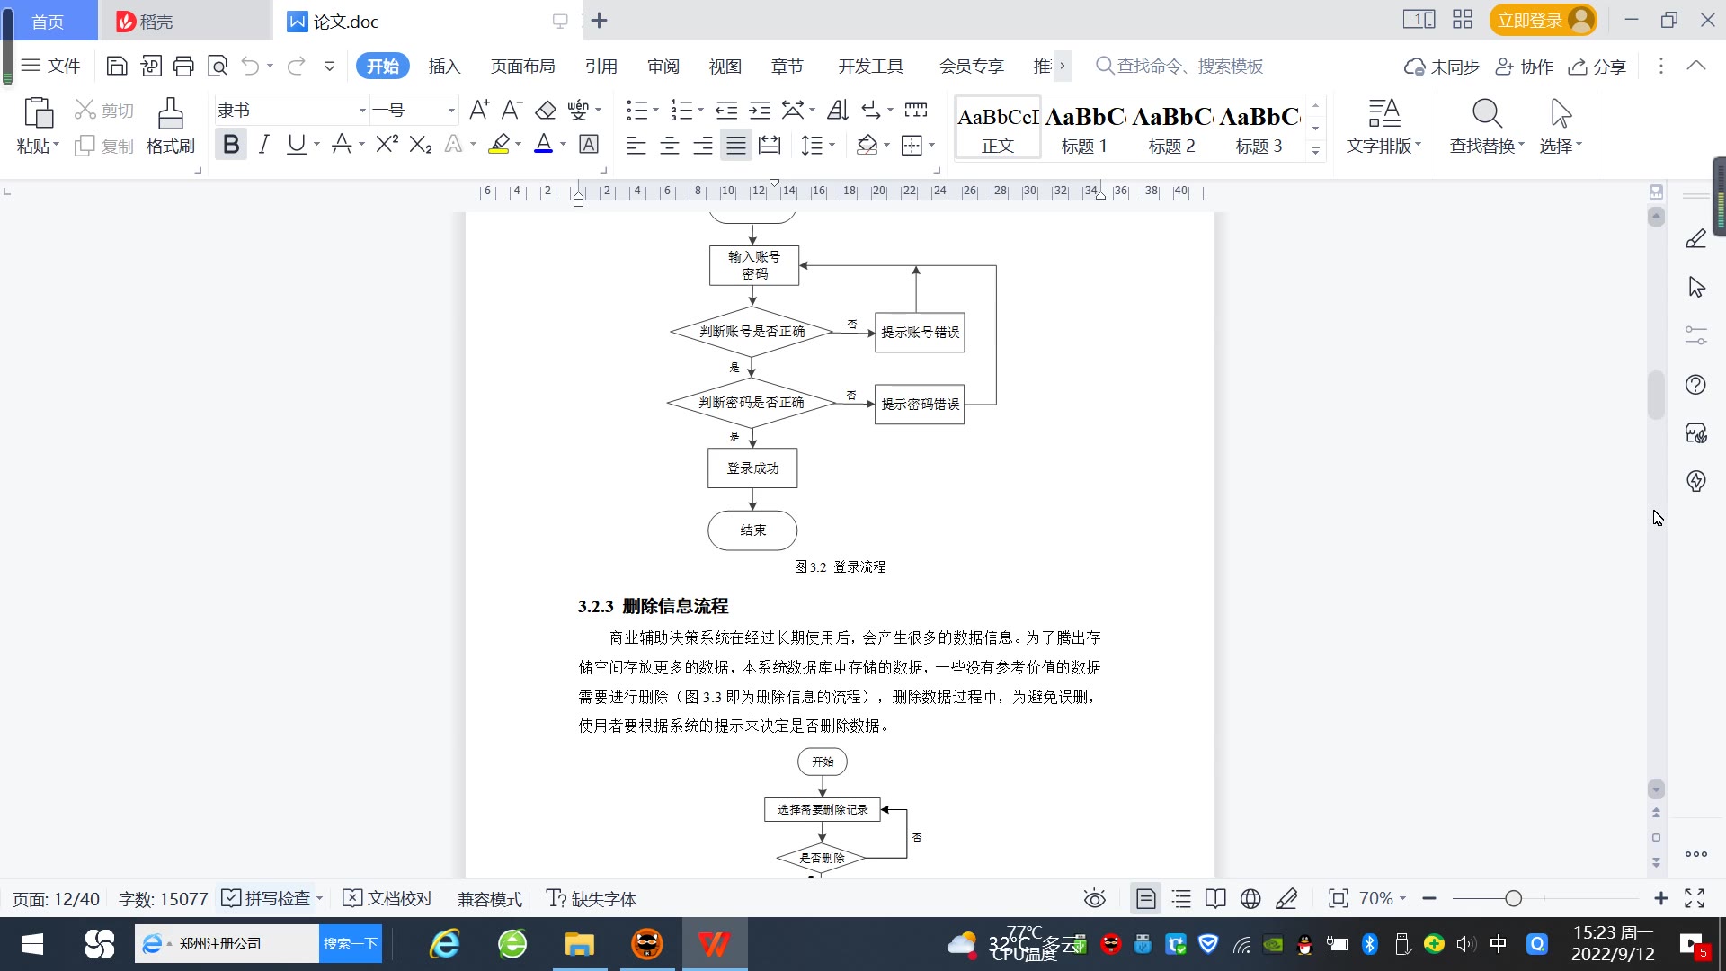Viewport: 1726px width, 971px height.
Task: Apply the 标题 1 heading style
Action: coord(1084,129)
